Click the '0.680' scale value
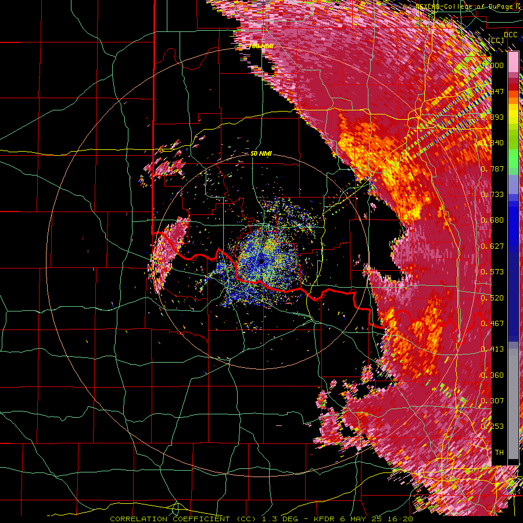 tap(493, 220)
